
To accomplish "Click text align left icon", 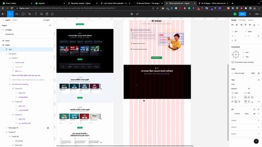I will point(233,102).
